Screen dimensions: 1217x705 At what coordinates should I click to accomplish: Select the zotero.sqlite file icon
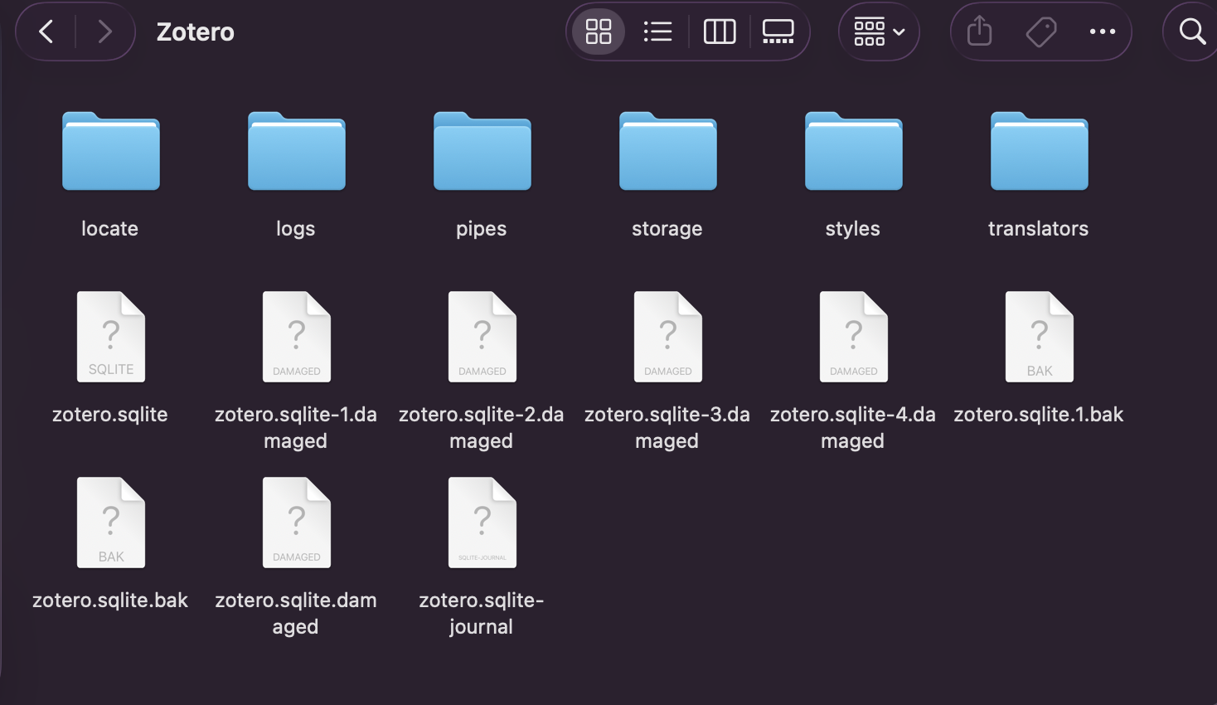coord(111,337)
